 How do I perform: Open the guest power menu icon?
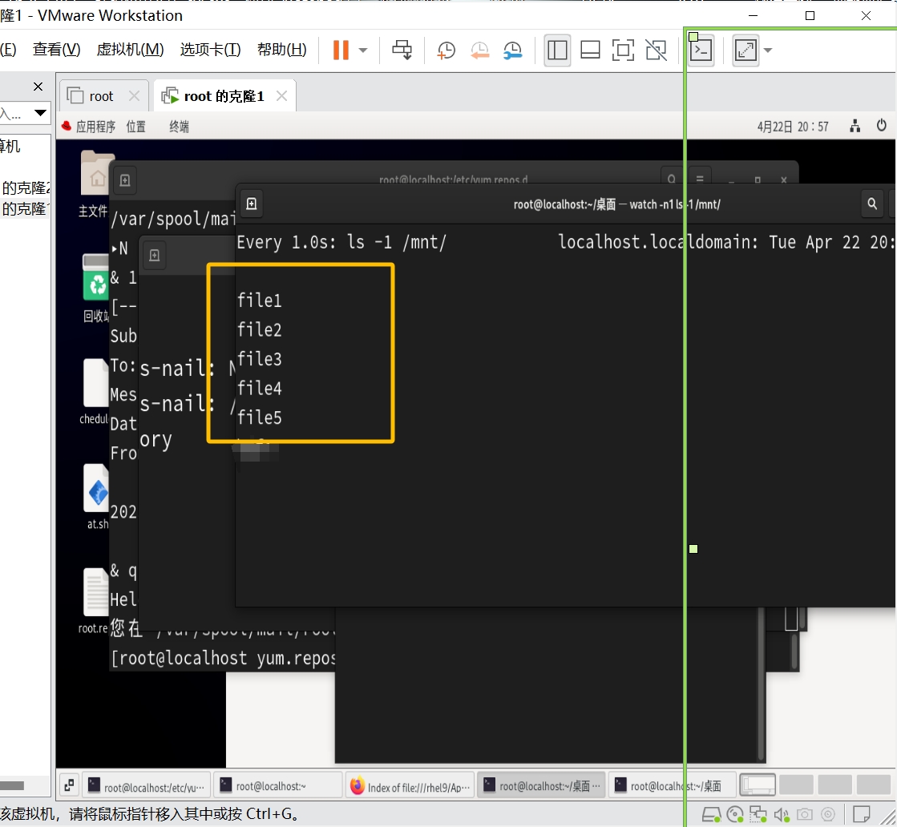(x=882, y=125)
